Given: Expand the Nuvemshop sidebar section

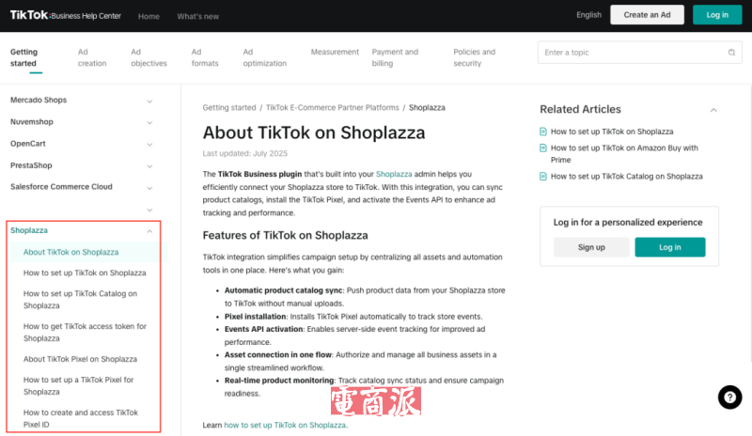Looking at the screenshot, I should click(149, 122).
